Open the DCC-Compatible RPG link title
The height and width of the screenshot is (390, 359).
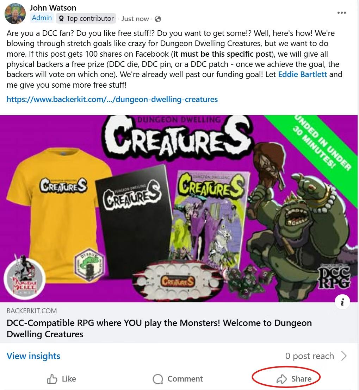159,328
